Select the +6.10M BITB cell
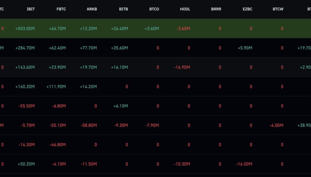Viewport: 311px width, 177px height. [121, 106]
